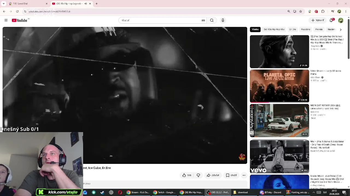This screenshot has height=196, width=350.
Task: Click the YouTube search magnifier button
Action: point(212,20)
